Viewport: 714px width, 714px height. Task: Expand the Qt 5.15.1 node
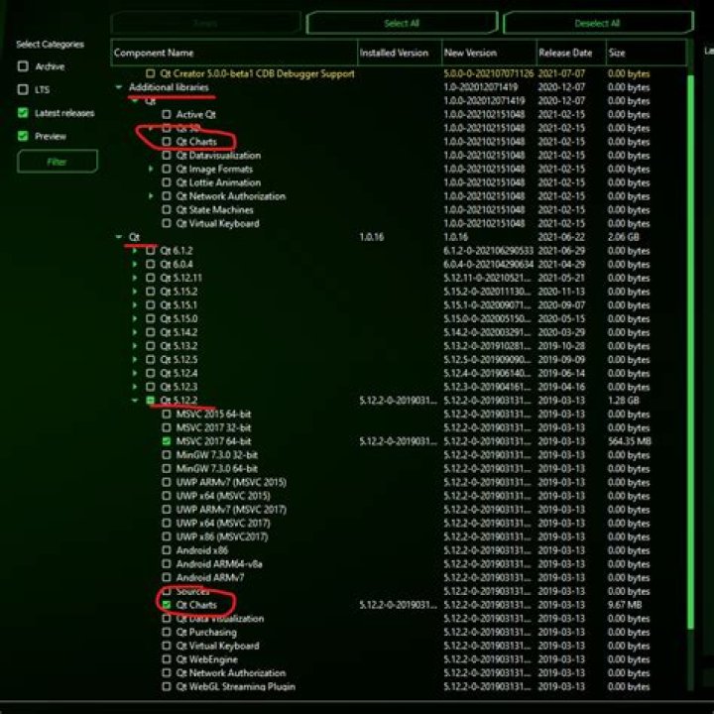(x=135, y=305)
